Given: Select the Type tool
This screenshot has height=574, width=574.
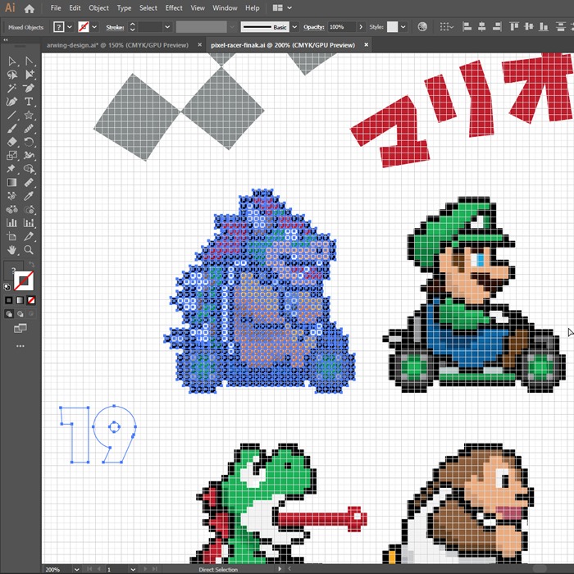Looking at the screenshot, I should click(30, 102).
